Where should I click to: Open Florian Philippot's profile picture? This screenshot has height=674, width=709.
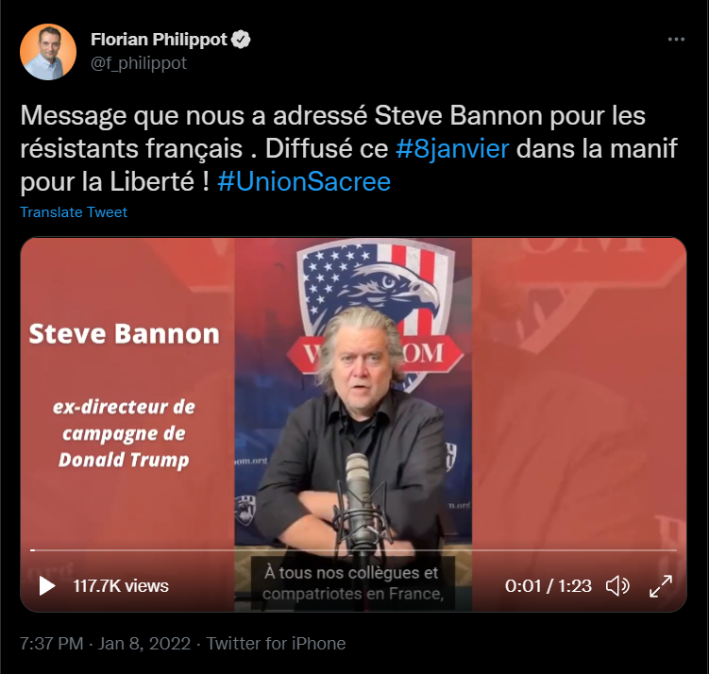point(48,52)
